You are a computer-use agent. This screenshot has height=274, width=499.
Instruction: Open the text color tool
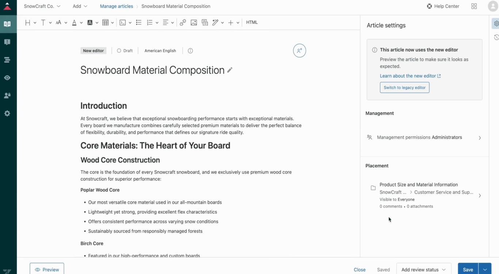click(x=74, y=23)
